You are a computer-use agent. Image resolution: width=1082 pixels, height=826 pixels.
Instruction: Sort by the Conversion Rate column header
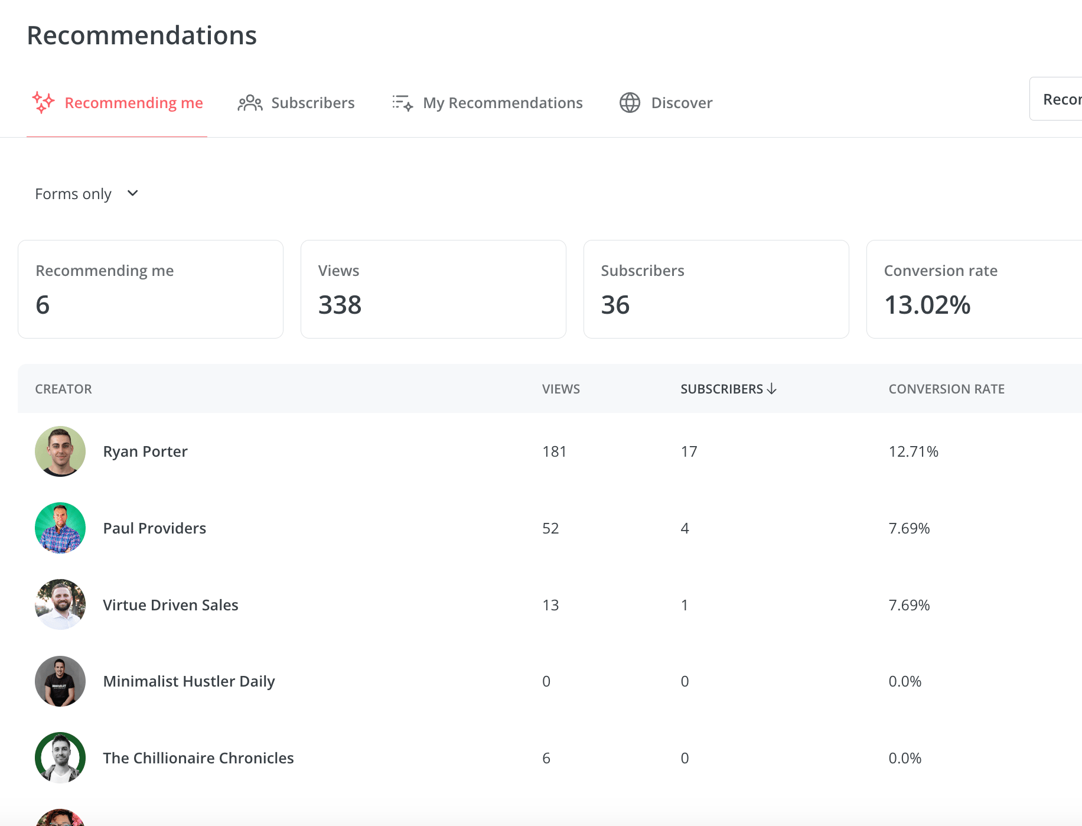point(947,389)
